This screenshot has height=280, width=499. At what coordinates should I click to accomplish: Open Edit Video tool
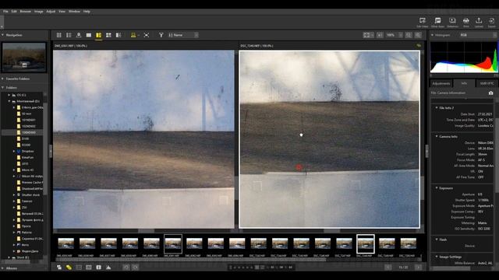423,23
